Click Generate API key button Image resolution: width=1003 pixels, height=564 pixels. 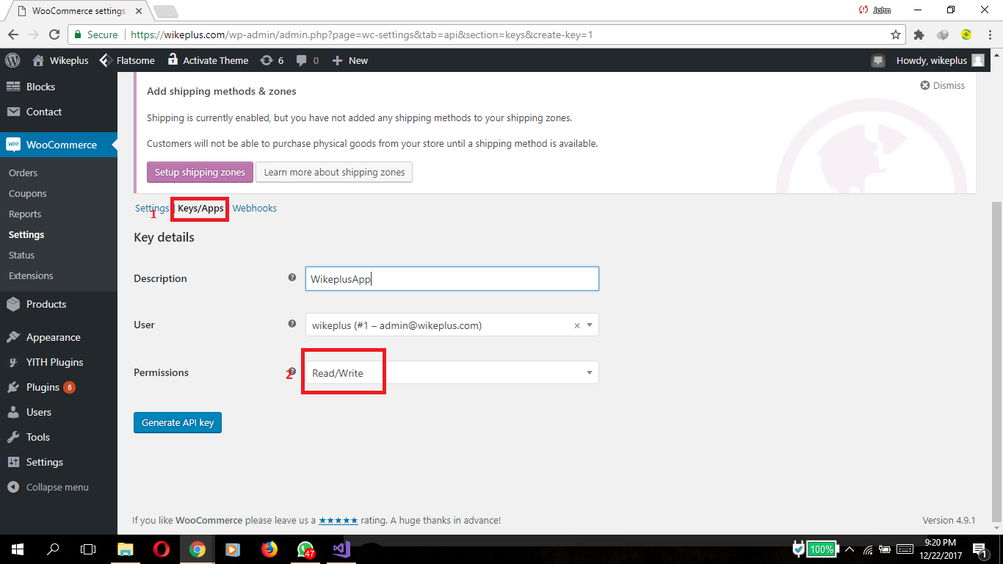(x=178, y=422)
